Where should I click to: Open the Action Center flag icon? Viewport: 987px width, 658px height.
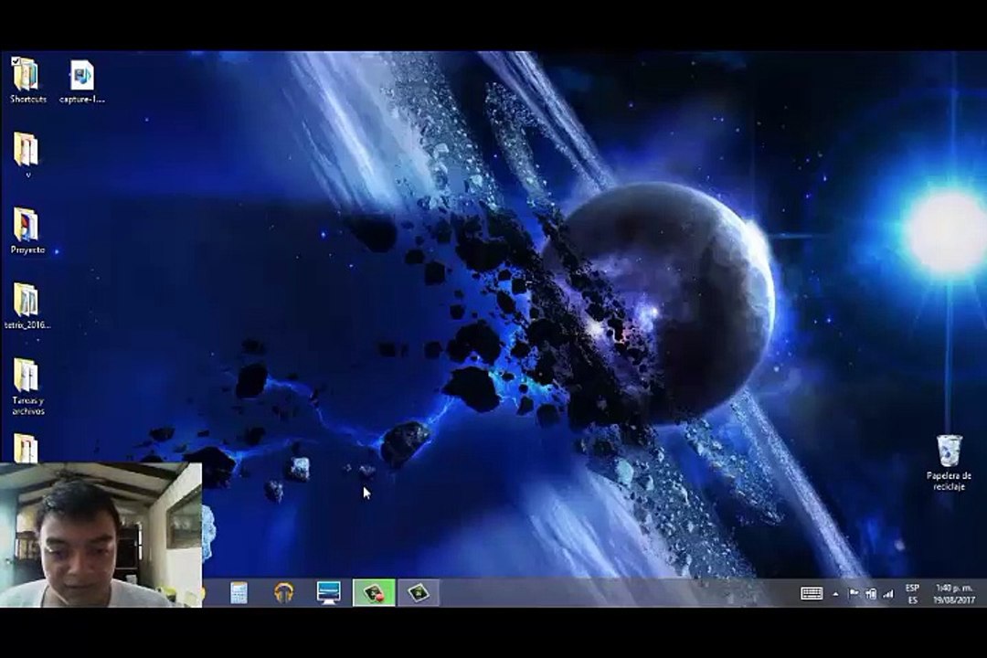(854, 594)
